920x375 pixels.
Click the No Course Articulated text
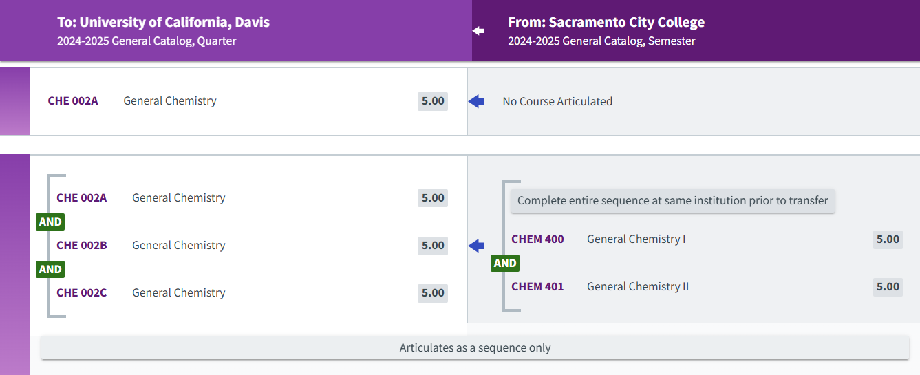[x=557, y=102]
